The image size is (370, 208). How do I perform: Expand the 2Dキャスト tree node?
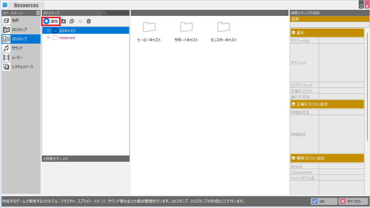tap(48, 31)
